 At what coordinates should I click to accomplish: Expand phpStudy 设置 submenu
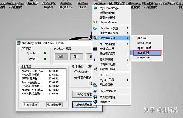(x=128, y=28)
